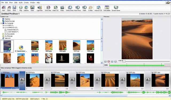Create a DVD Disc output
Viewport: 171px width, 100px height.
coord(48,8)
